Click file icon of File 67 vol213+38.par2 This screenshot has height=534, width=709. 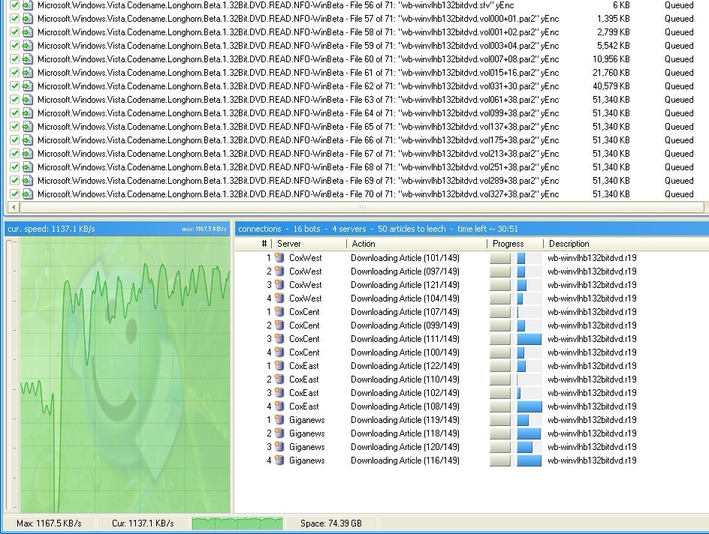pyautogui.click(x=28, y=154)
